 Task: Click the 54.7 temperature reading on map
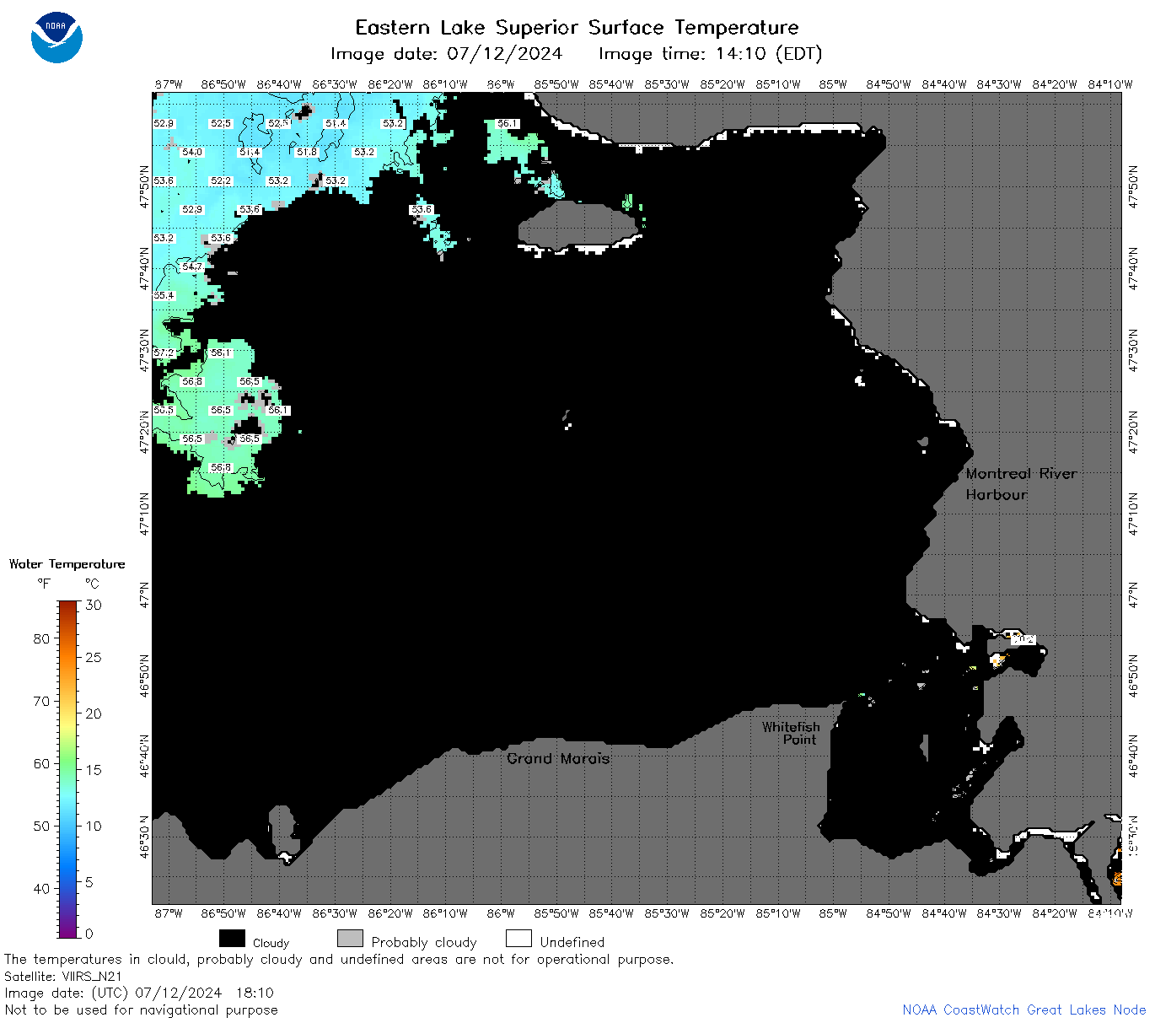click(192, 267)
